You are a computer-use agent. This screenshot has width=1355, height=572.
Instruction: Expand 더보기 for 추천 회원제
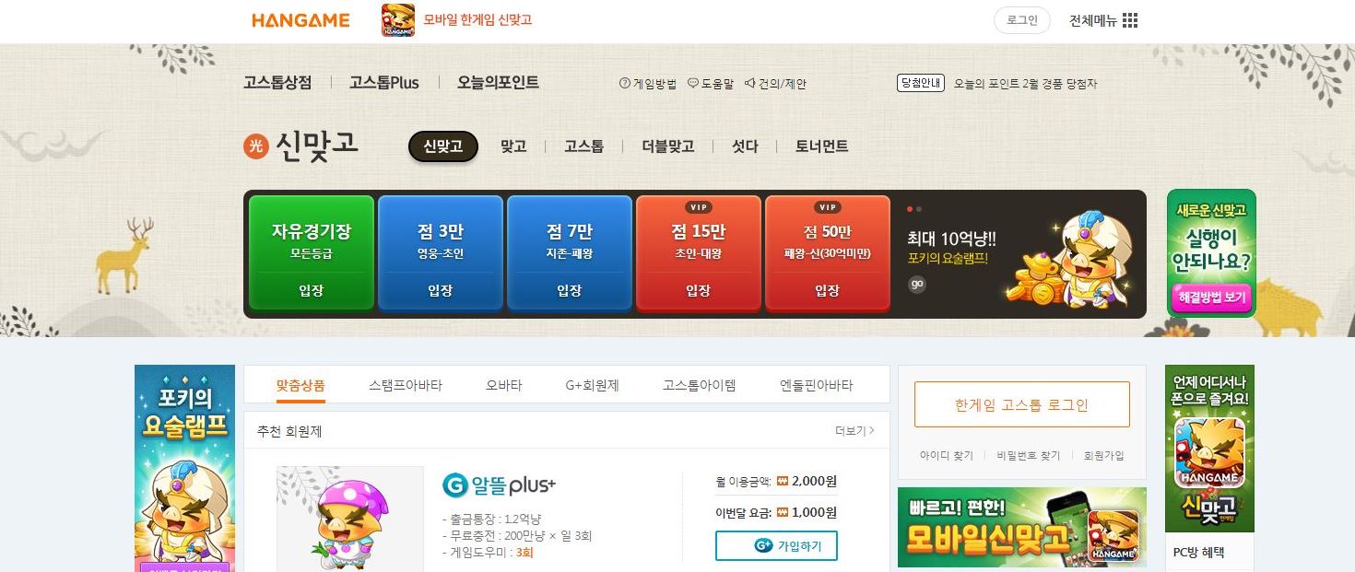click(x=854, y=430)
